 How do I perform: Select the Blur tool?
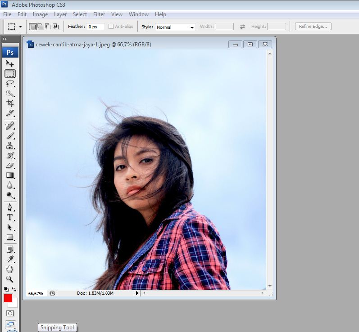point(10,185)
